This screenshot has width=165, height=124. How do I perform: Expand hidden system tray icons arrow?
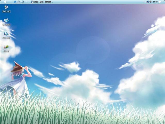144,2
